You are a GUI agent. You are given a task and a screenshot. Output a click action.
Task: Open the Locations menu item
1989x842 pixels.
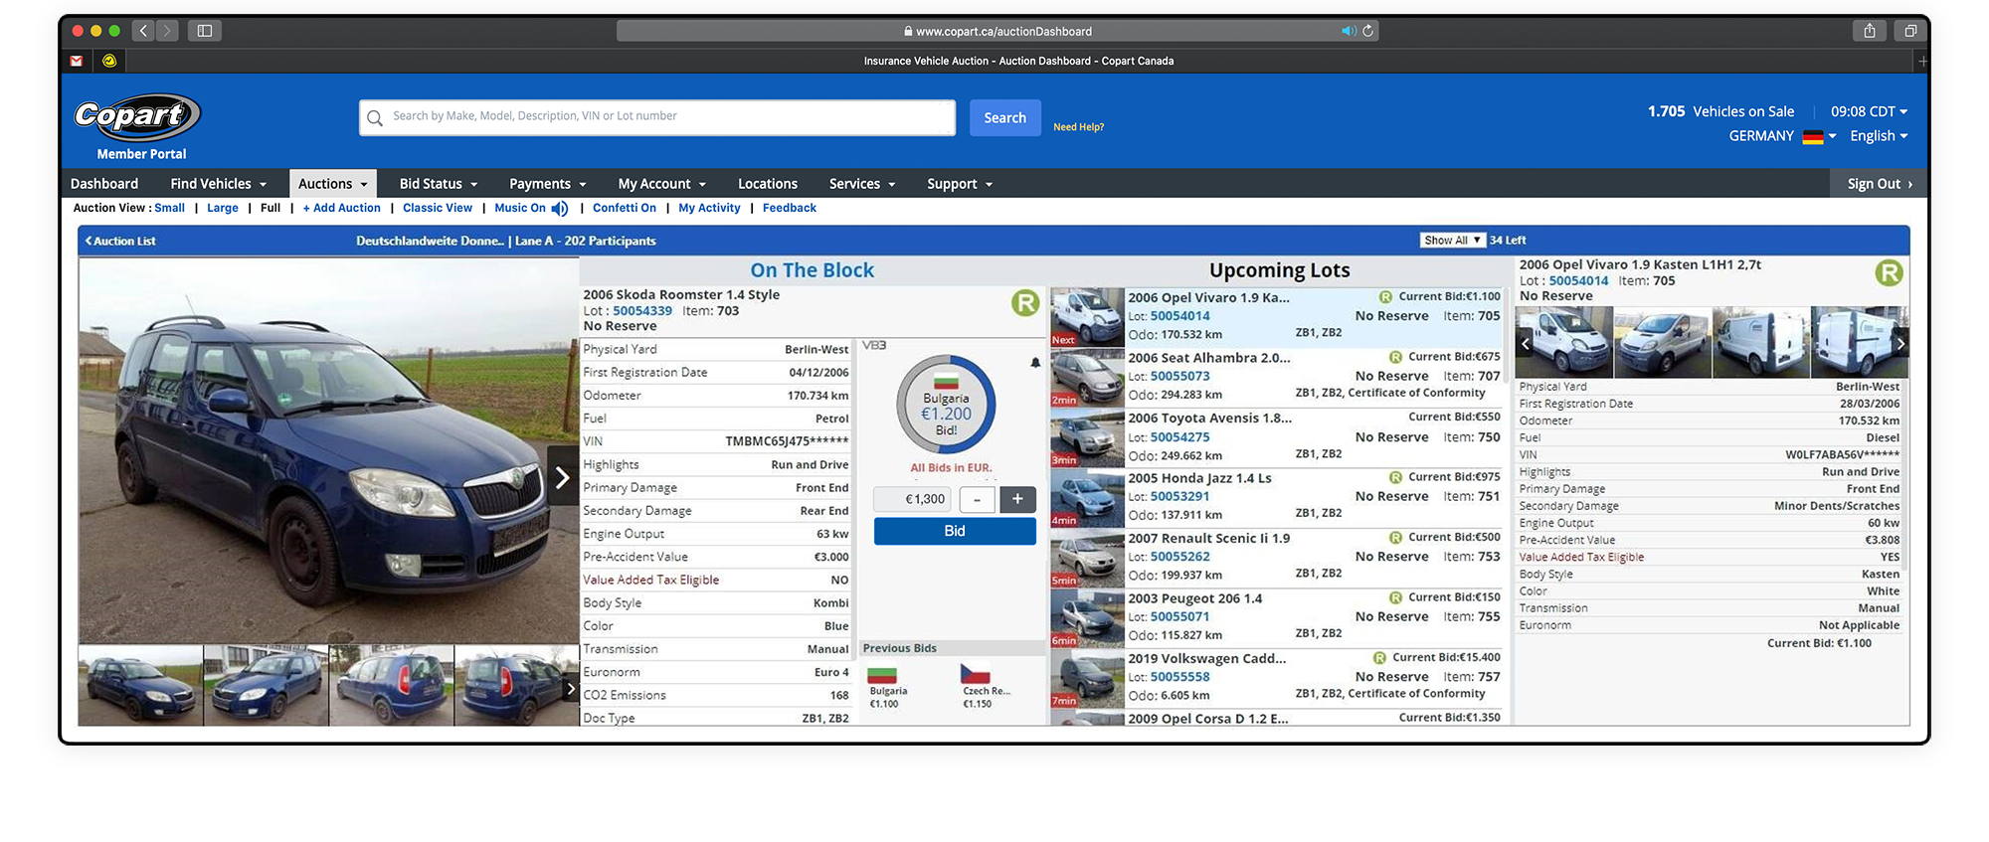pyautogui.click(x=768, y=184)
